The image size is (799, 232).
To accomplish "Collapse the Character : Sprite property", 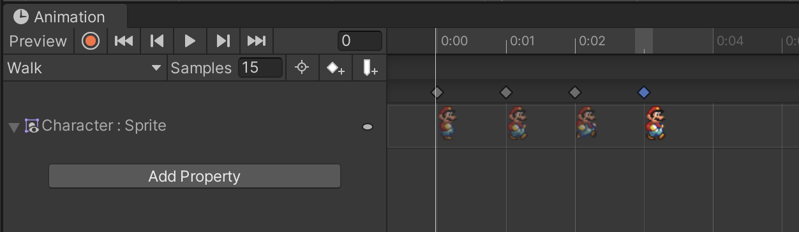I will tap(14, 127).
